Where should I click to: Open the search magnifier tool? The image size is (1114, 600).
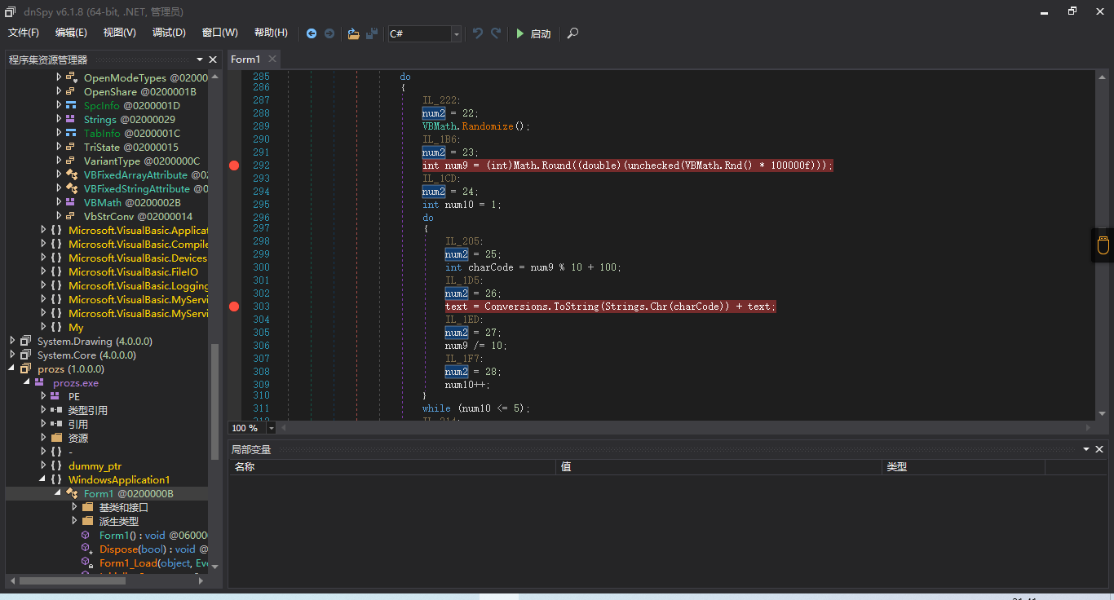(x=572, y=33)
